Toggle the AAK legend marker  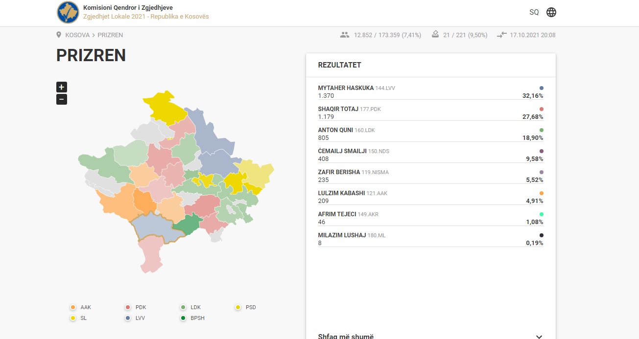[x=73, y=308]
